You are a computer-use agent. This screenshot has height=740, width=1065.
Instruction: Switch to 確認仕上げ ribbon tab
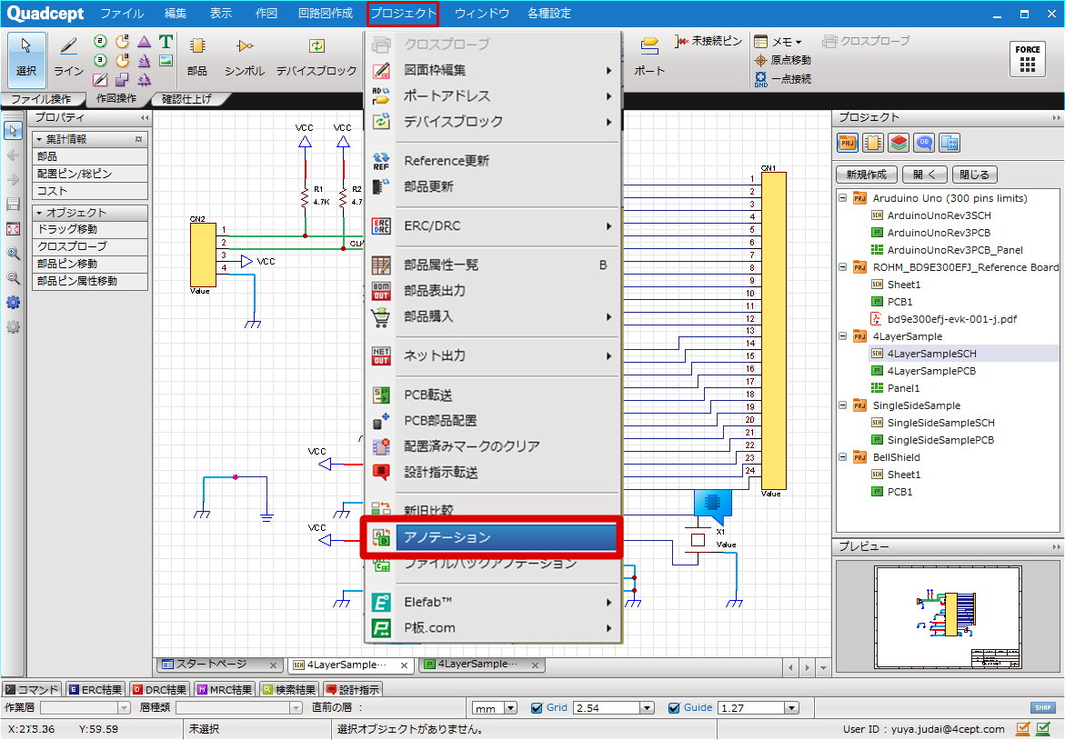[186, 99]
